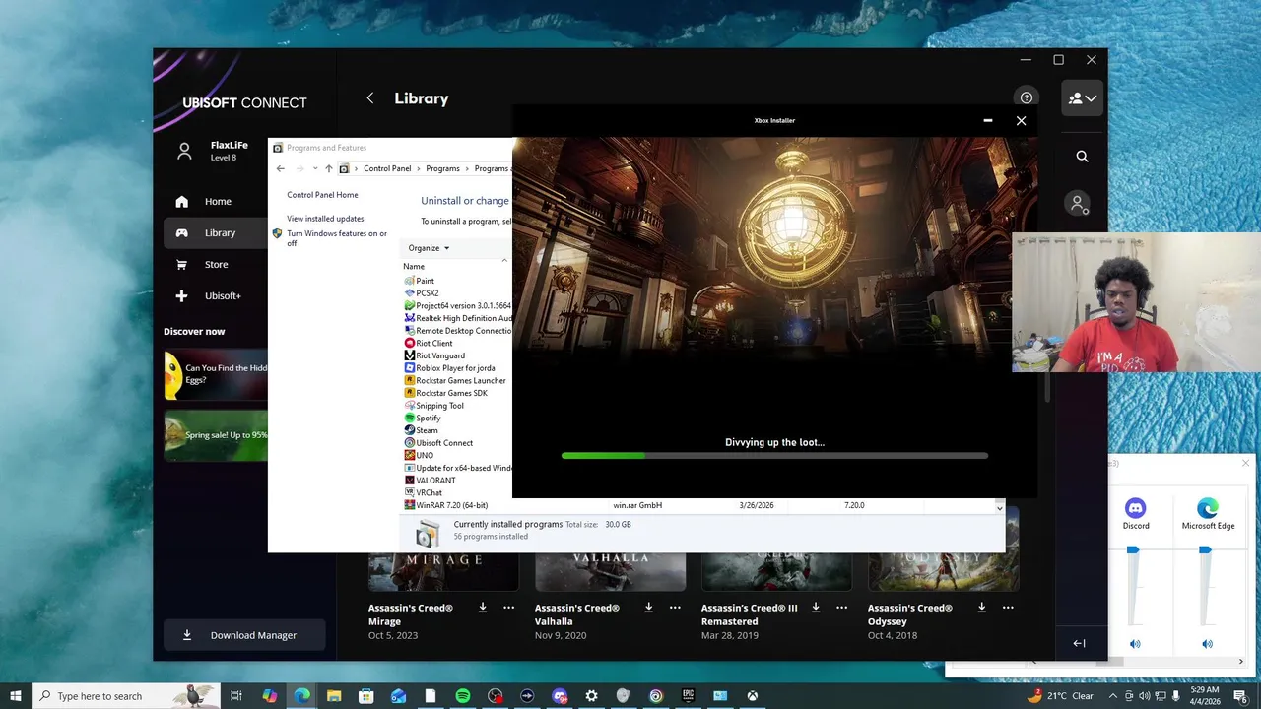Click the back arrow in Programs and Features

pyautogui.click(x=281, y=169)
